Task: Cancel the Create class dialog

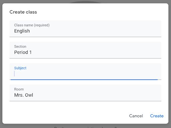Action: coord(136,116)
